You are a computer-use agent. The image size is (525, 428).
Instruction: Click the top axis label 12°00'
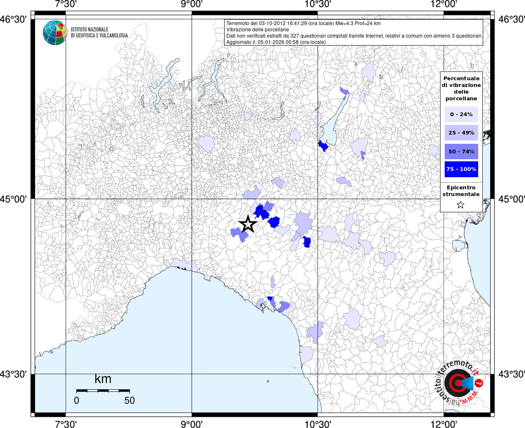(x=443, y=4)
